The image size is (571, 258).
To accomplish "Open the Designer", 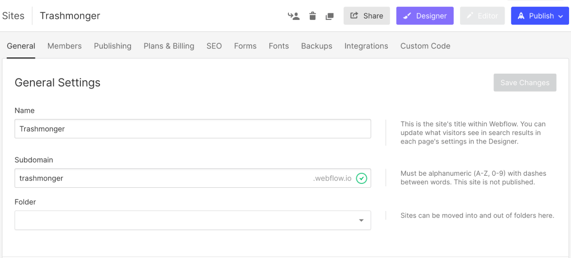I will click(424, 16).
